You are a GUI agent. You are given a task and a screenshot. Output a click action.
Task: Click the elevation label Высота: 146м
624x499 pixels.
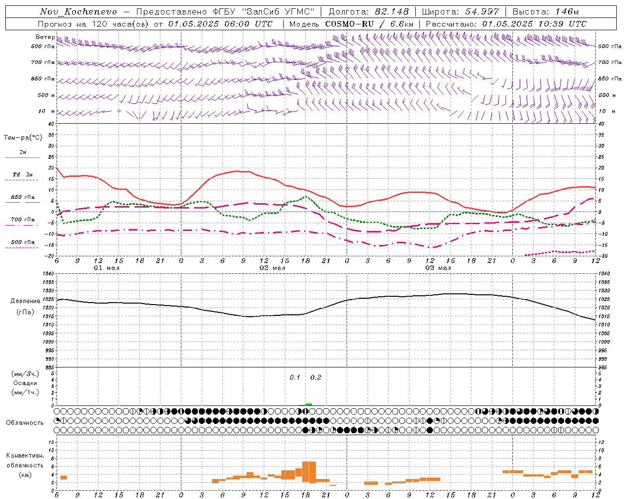[546, 12]
